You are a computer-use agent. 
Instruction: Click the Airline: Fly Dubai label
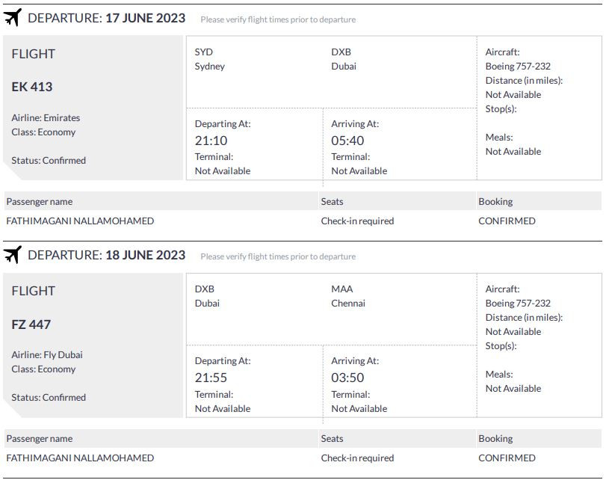[47, 355]
